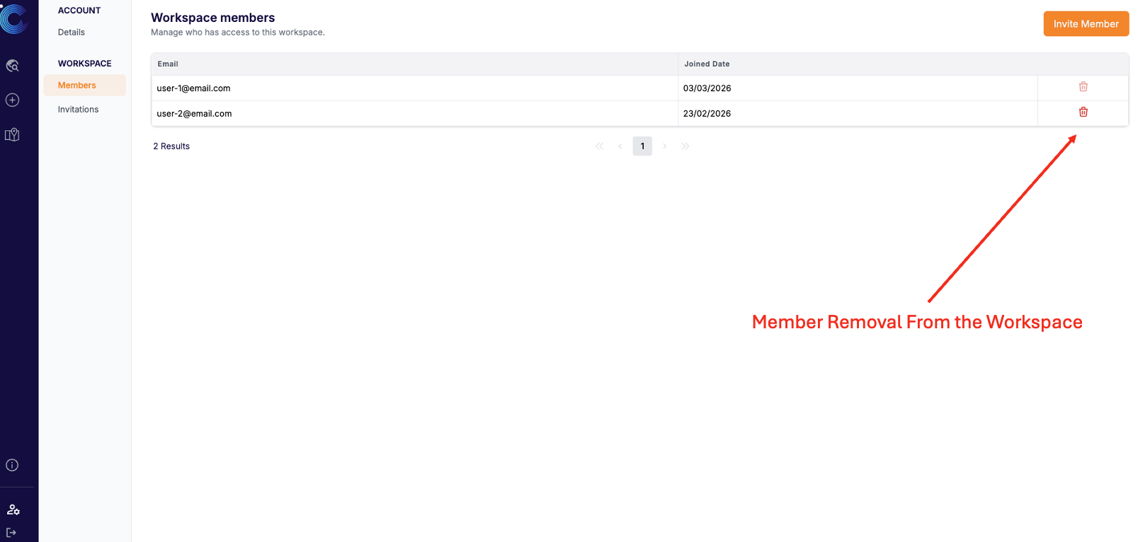The width and height of the screenshot is (1138, 542).
Task: Select page 1 in pagination
Action: pos(642,146)
